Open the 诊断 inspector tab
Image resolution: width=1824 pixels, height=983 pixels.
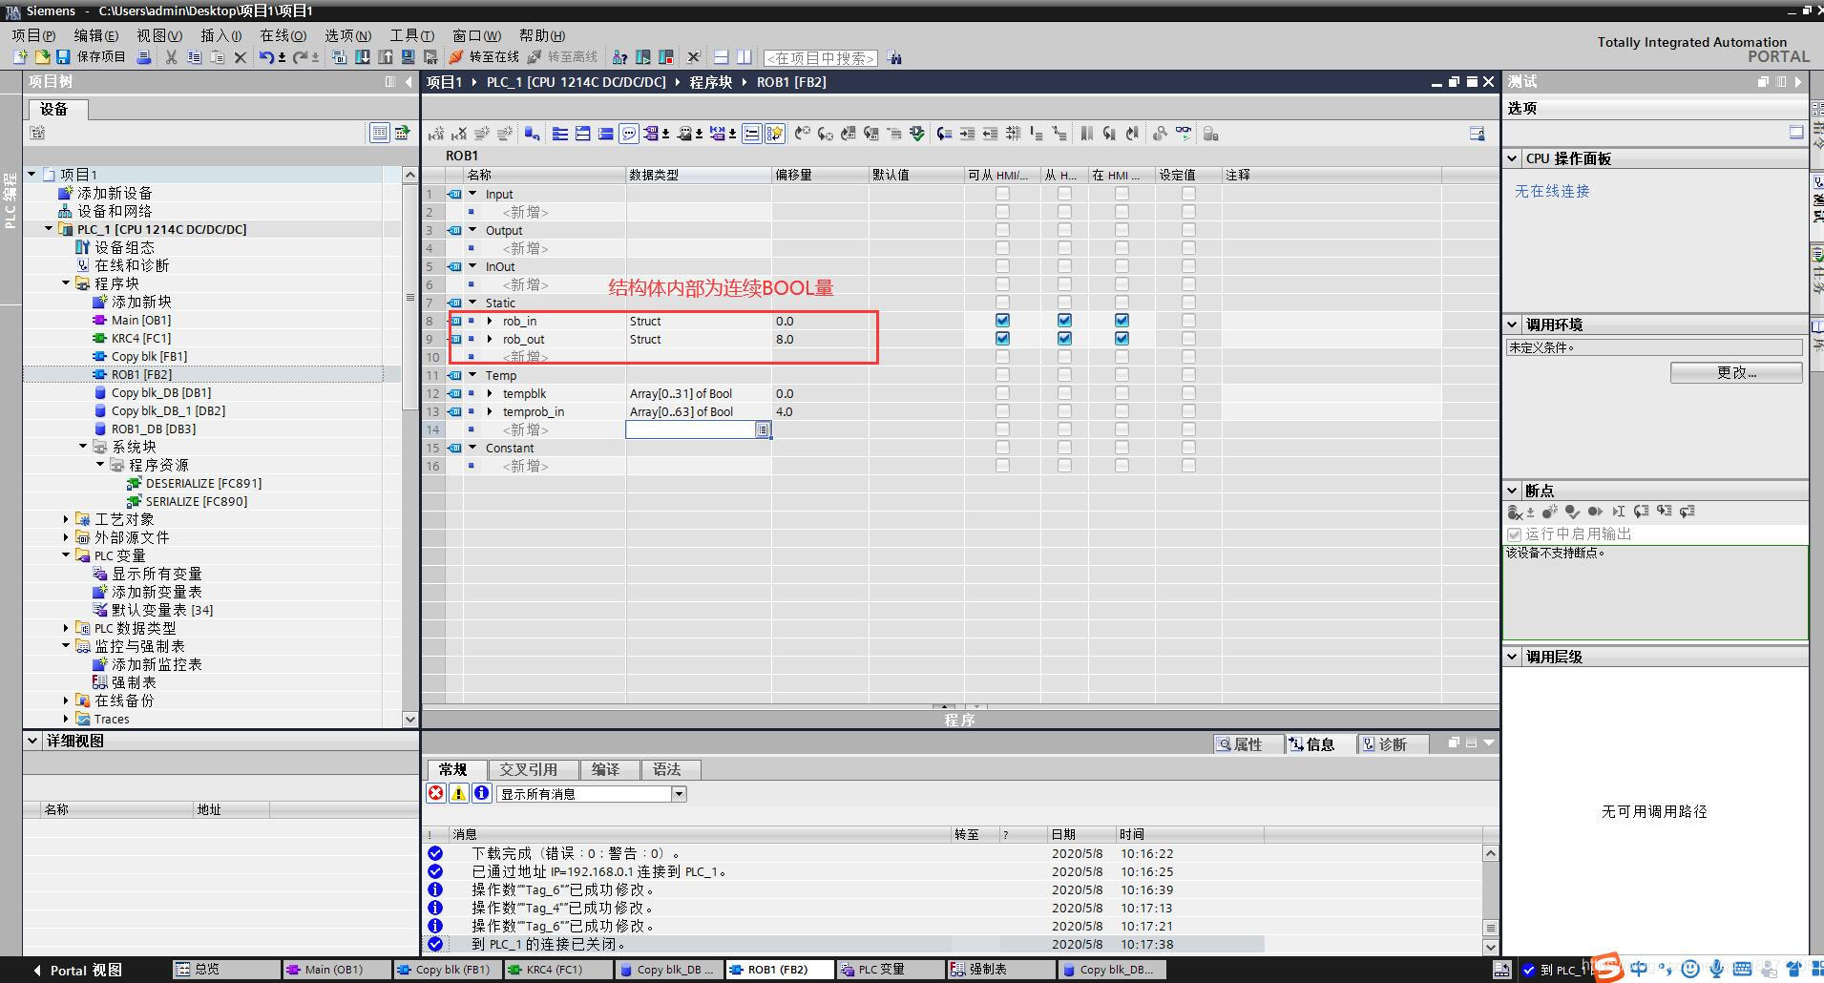pos(1393,744)
